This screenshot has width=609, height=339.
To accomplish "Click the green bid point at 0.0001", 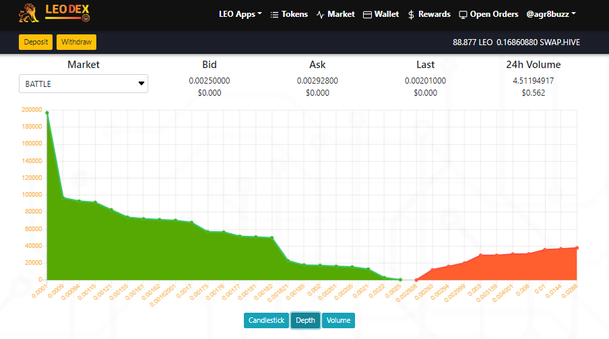I will click(x=47, y=113).
